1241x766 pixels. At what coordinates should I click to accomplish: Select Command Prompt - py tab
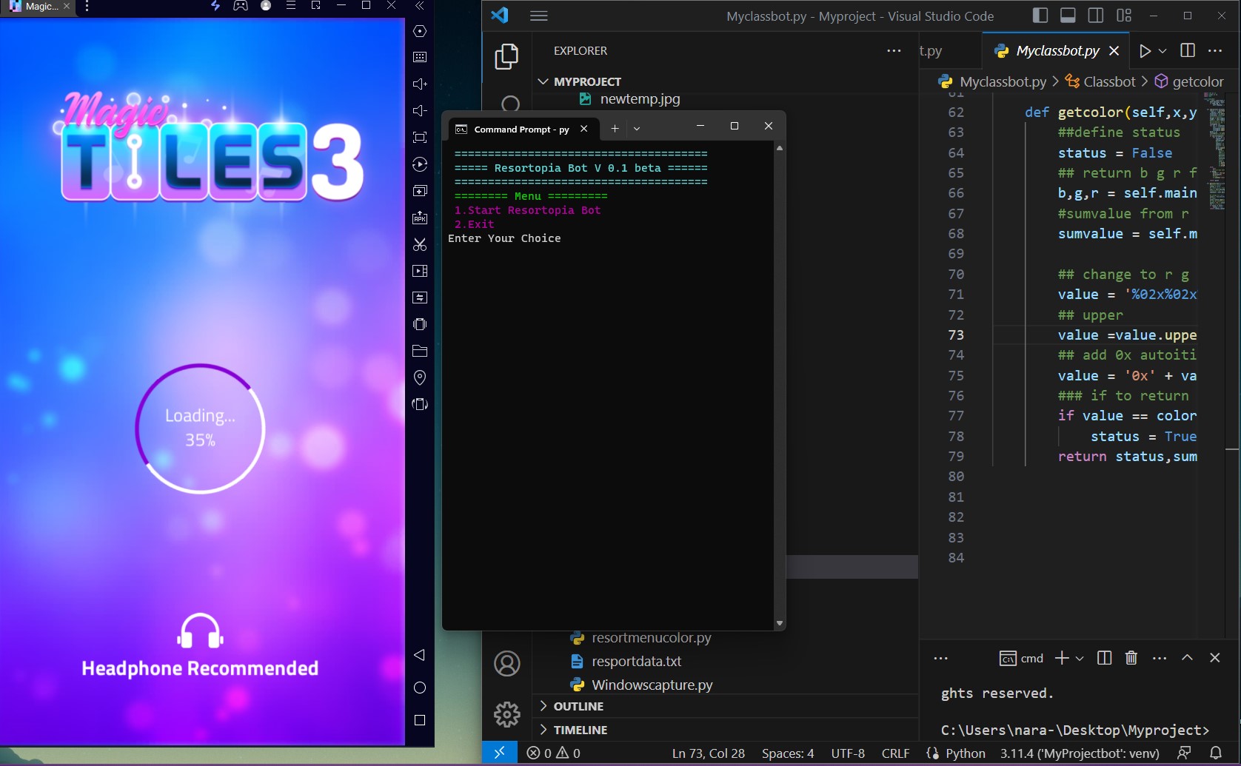point(521,129)
